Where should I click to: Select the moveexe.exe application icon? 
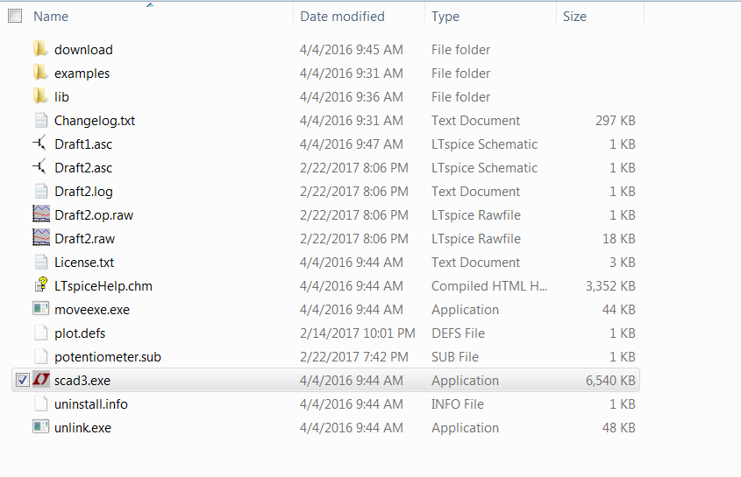click(x=40, y=309)
